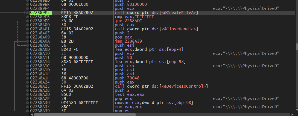This screenshot has height=116, width=298.
Task: Select the call CreateFileA instruction
Action: tap(156, 13)
